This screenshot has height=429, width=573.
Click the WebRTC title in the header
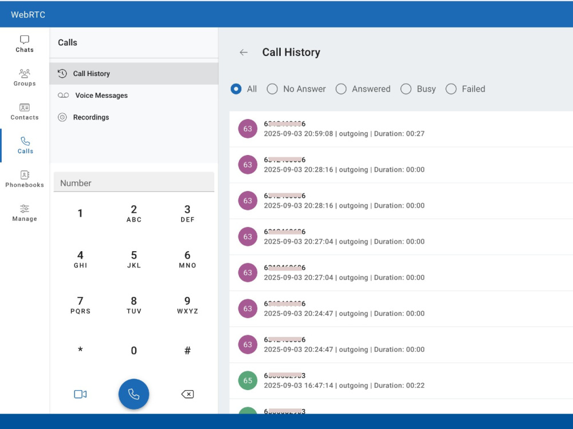[28, 15]
